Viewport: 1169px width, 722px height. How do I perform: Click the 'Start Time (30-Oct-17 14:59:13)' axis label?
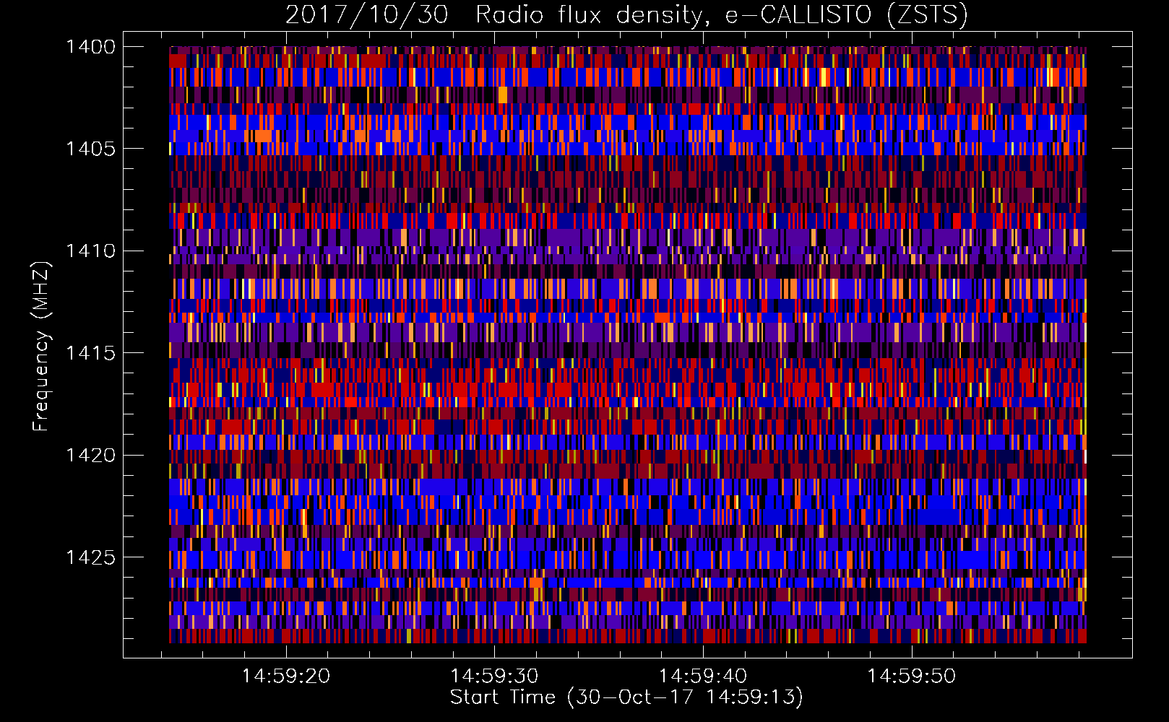[626, 697]
